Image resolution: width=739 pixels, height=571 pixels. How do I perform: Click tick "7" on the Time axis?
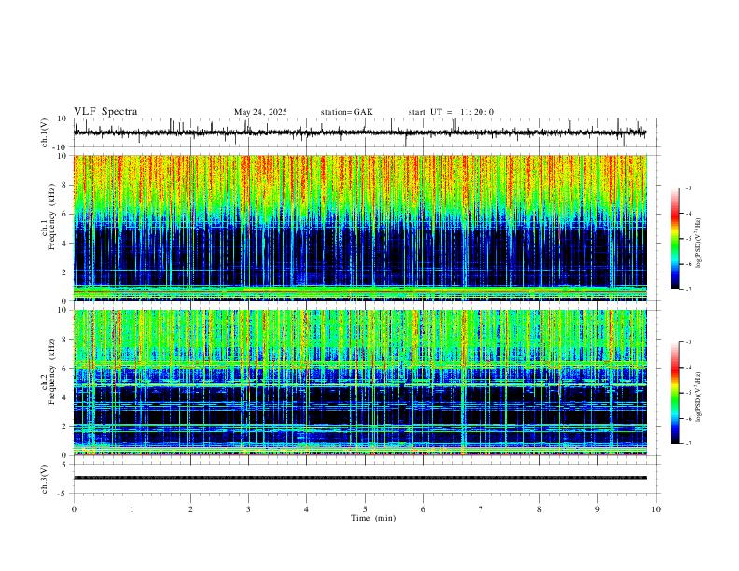[x=481, y=509]
